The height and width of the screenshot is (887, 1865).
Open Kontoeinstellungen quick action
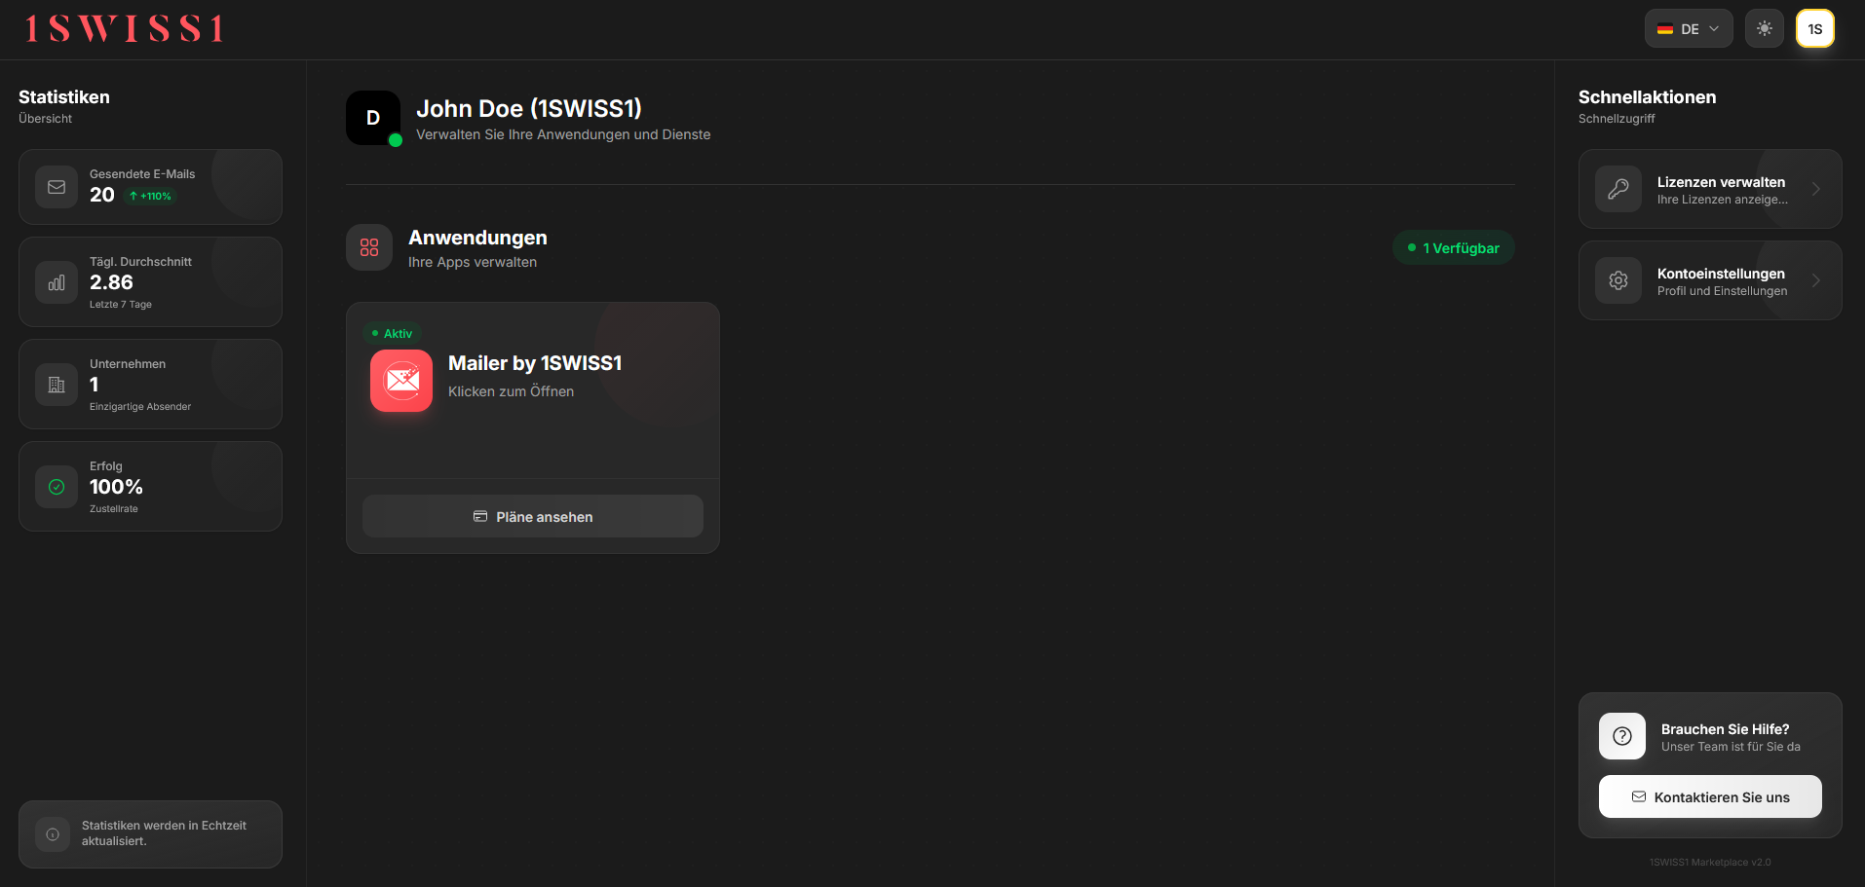click(1710, 280)
